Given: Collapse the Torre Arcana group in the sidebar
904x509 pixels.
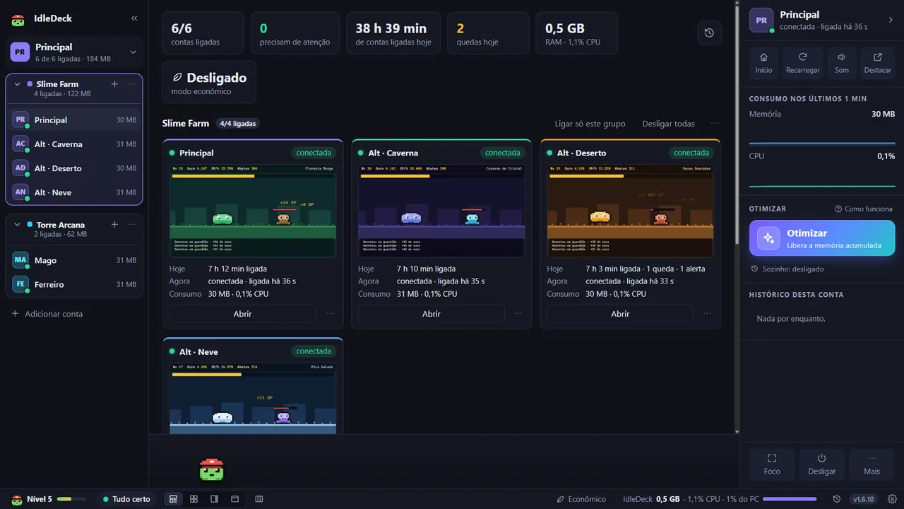Looking at the screenshot, I should pyautogui.click(x=18, y=225).
